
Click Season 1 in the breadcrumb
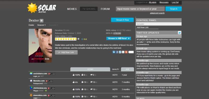tap(41, 25)
